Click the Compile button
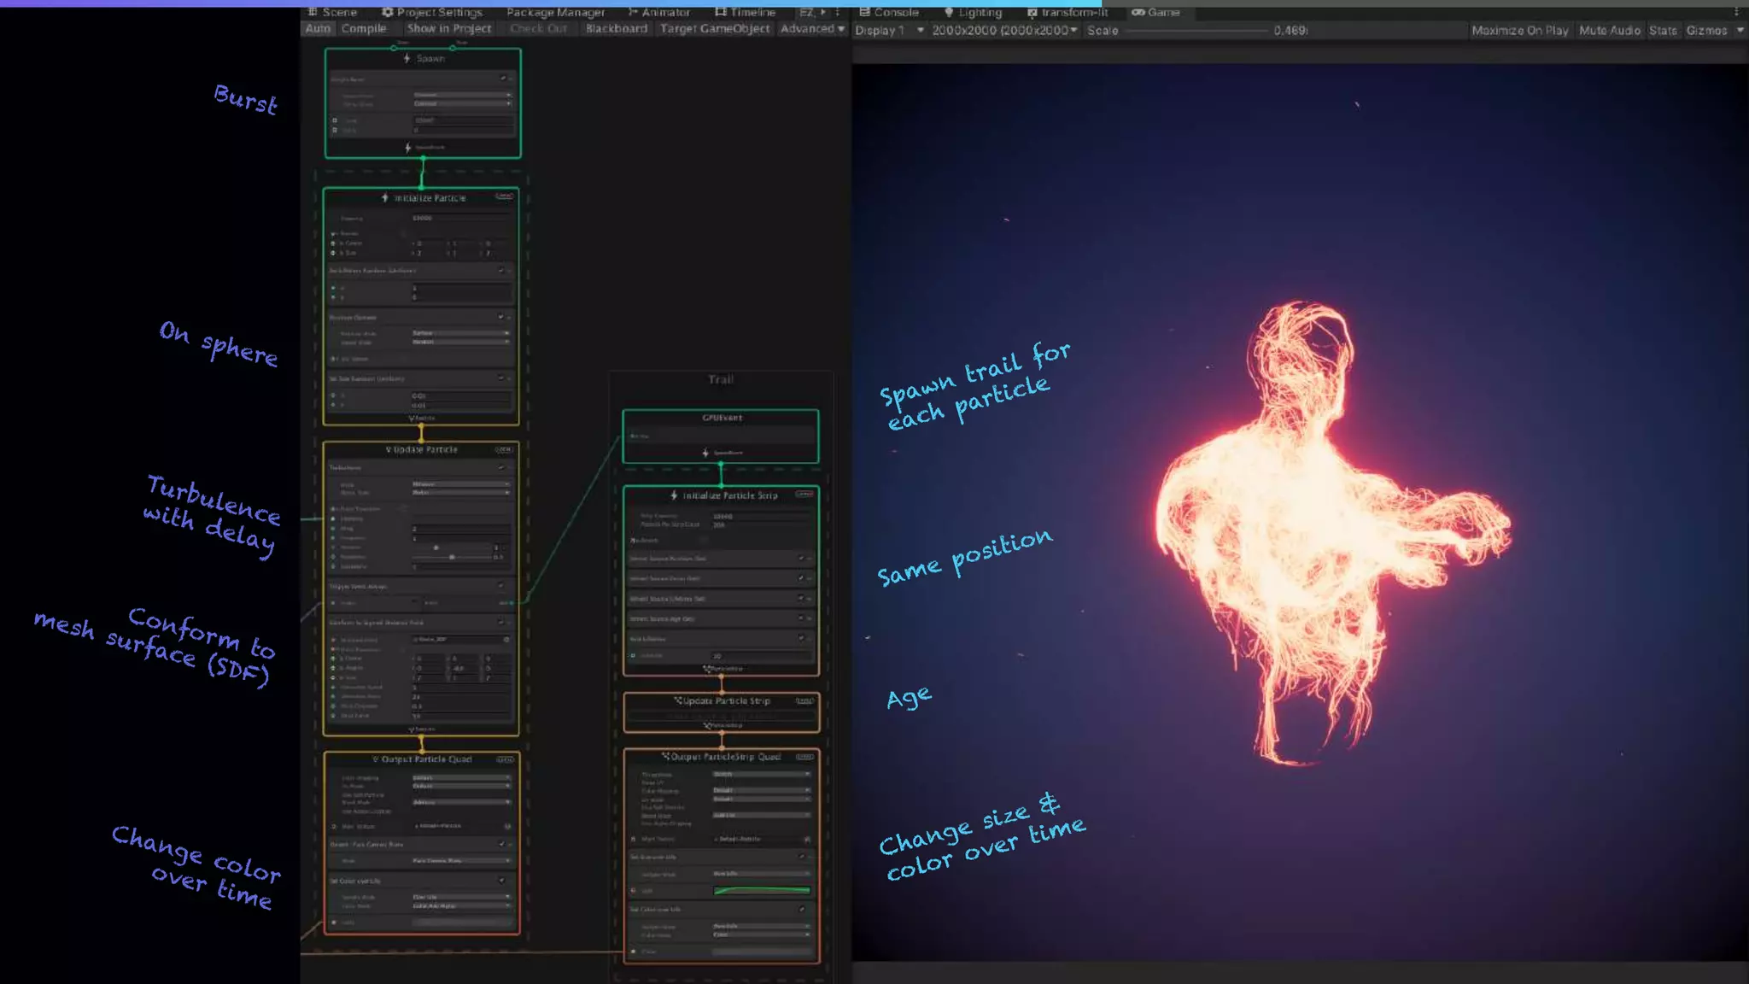 pos(364,28)
